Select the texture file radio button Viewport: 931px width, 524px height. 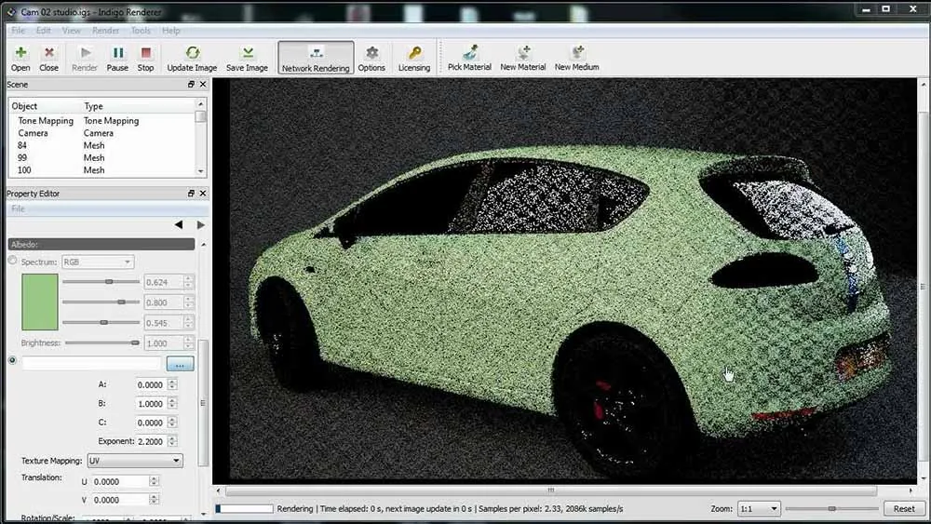coord(12,360)
